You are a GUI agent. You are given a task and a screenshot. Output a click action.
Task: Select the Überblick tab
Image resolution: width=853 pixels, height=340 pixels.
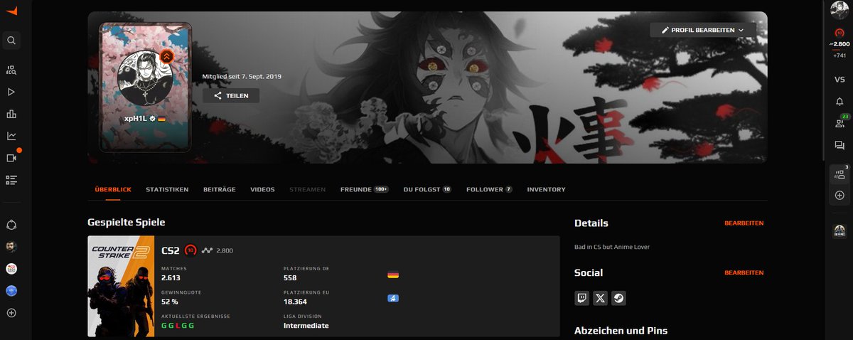coord(112,190)
